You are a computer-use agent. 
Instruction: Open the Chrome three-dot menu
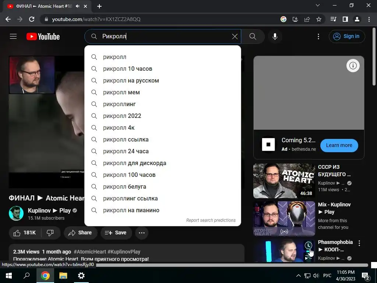[369, 19]
